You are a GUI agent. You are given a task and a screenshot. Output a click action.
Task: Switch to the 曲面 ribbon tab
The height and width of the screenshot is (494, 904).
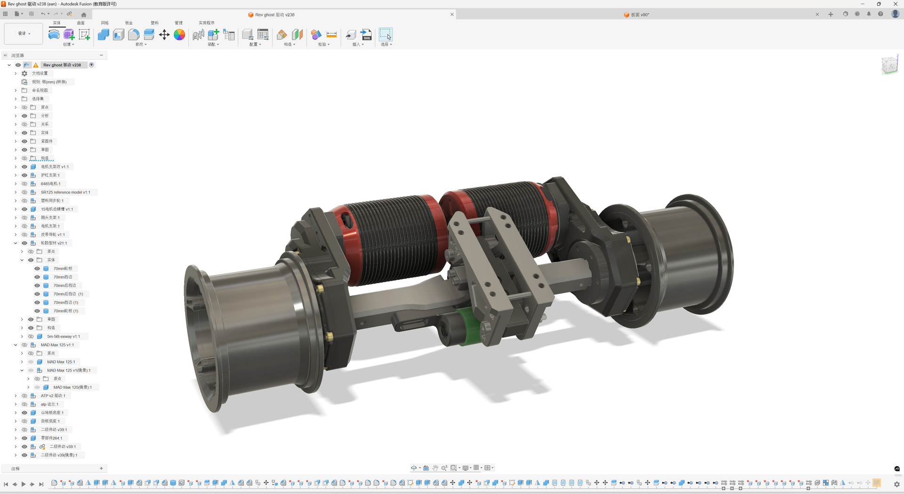click(x=81, y=23)
